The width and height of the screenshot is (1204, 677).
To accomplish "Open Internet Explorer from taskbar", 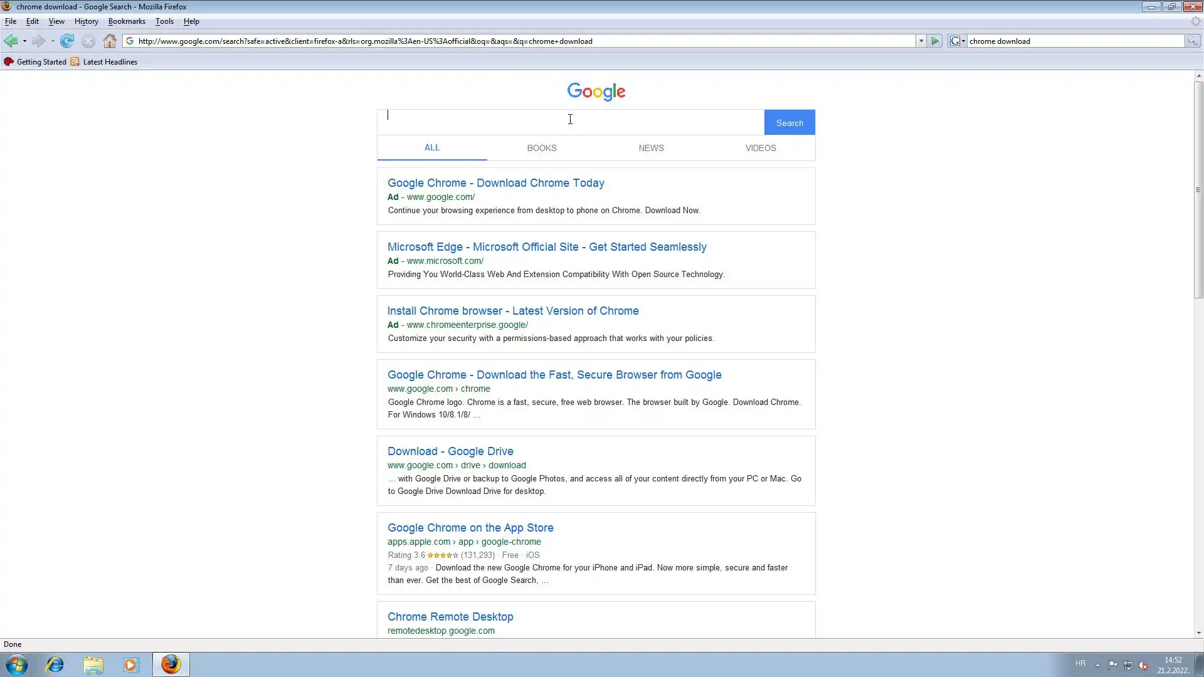I will click(x=55, y=664).
